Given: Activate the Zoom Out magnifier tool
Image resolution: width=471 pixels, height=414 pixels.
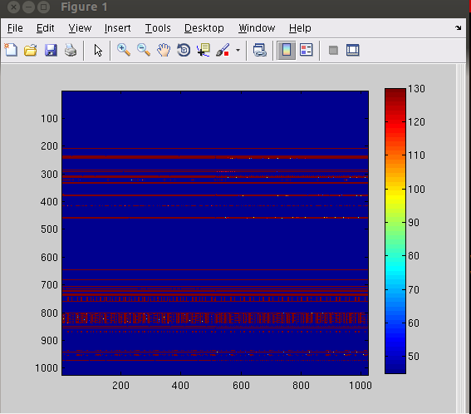Looking at the screenshot, I should click(144, 50).
